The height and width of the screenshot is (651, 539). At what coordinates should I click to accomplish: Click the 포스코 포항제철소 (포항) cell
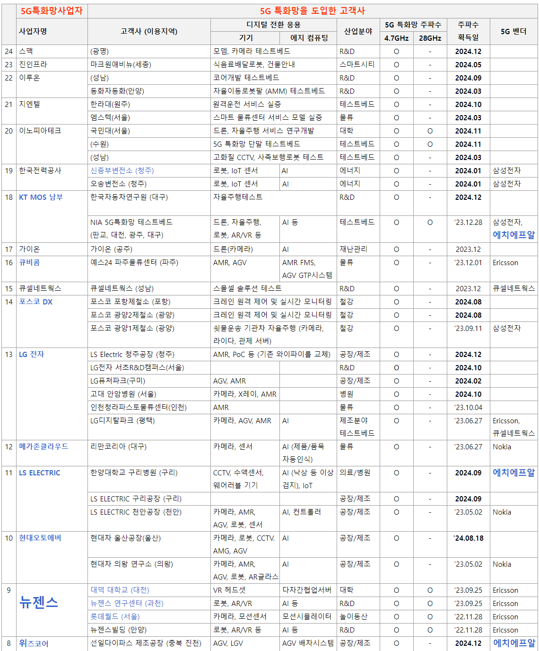point(149,302)
